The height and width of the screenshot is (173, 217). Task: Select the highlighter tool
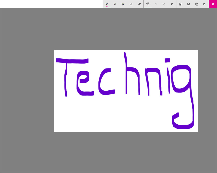click(123, 4)
